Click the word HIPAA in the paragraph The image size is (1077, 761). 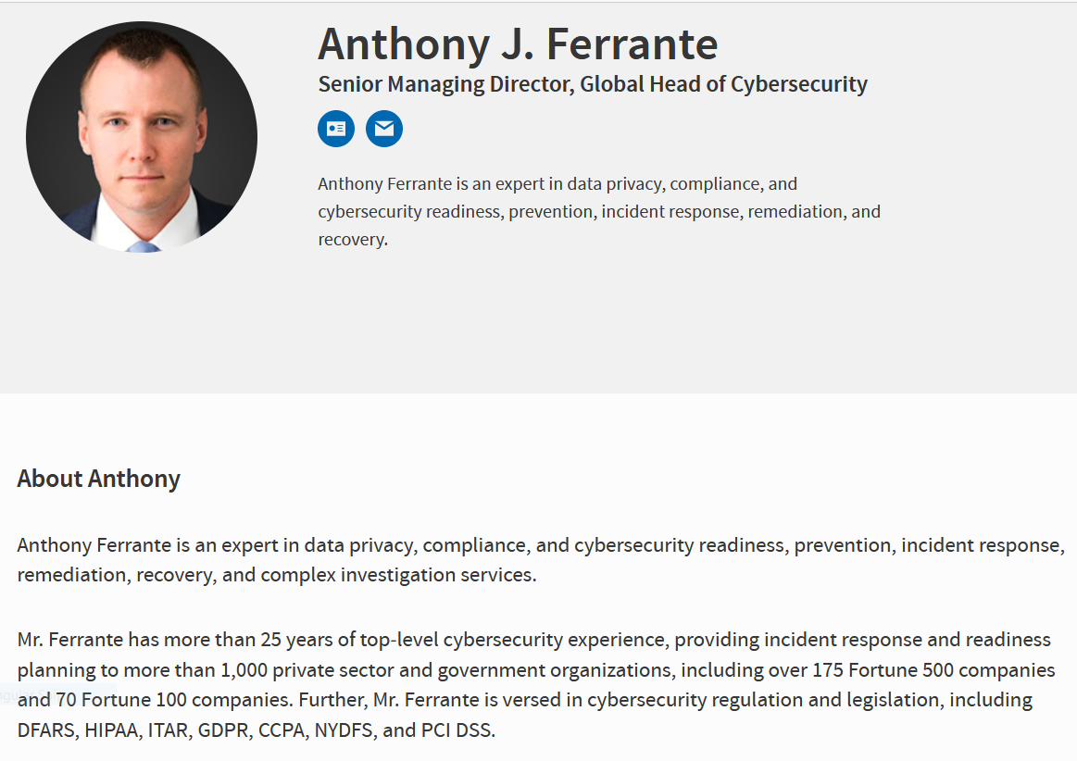111,730
